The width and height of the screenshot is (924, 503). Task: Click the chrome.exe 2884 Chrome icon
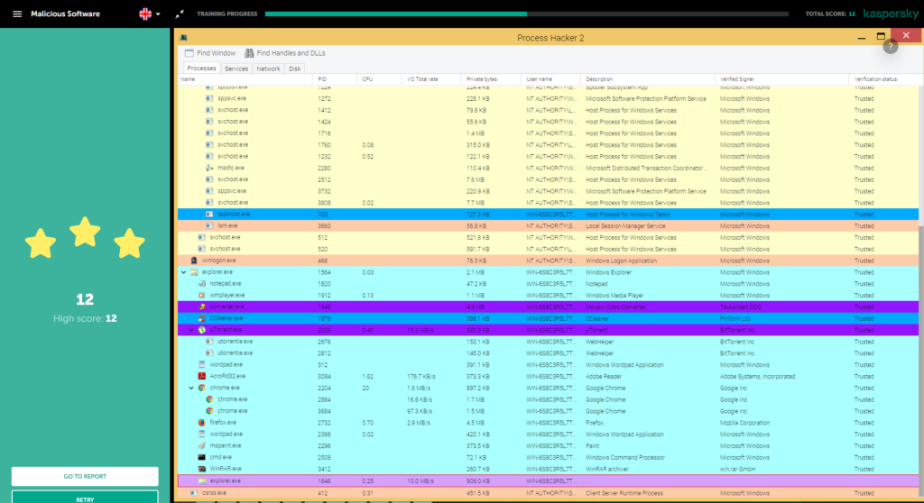209,399
